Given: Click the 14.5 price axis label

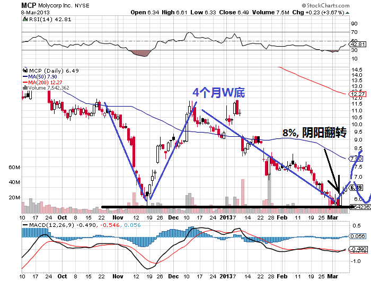Looking at the screenshot, I should point(357,69).
